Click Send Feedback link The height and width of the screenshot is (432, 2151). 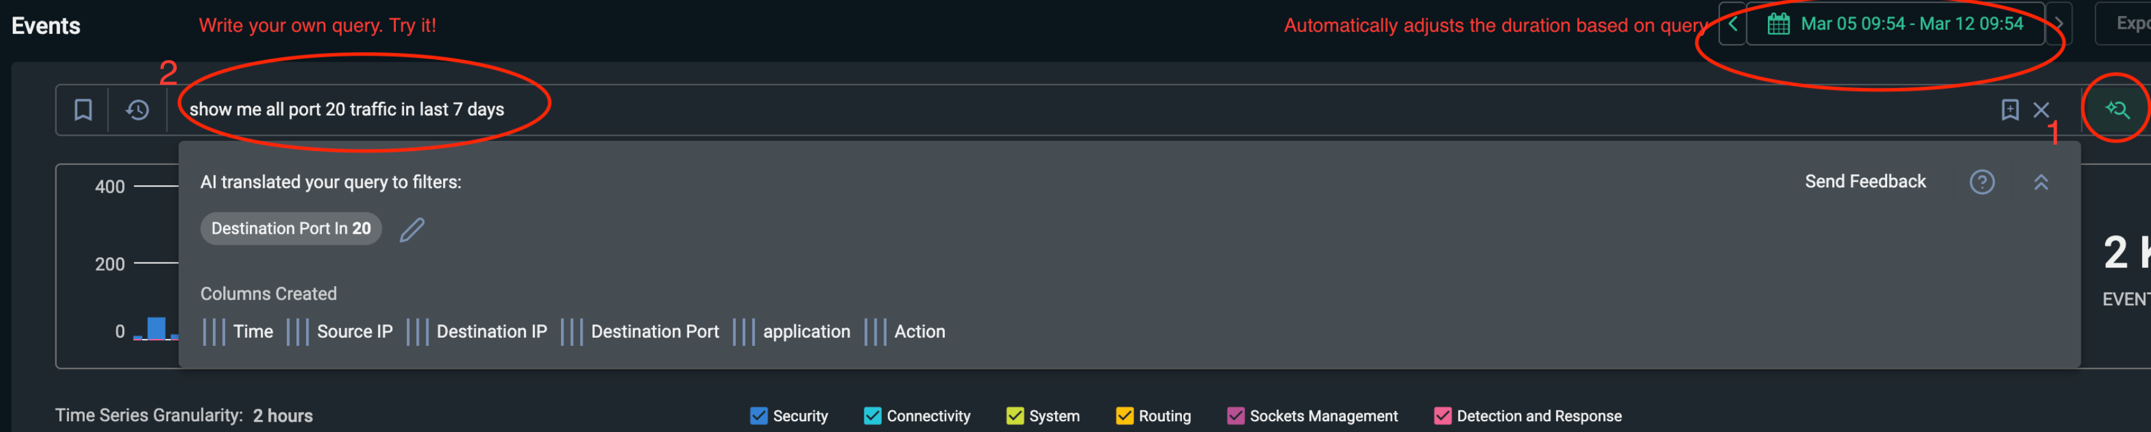pos(1865,182)
